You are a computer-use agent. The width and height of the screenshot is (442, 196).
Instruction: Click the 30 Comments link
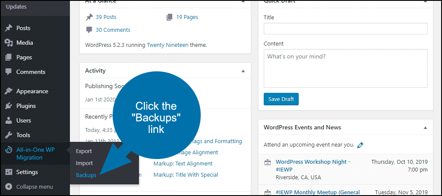pos(113,30)
